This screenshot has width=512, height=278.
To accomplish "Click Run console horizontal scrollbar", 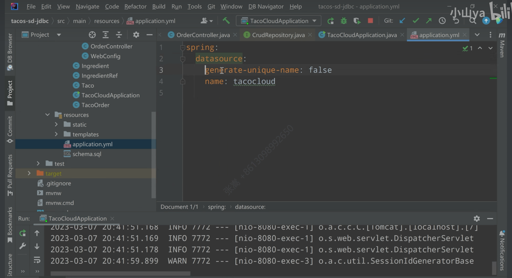I will 120,274.
